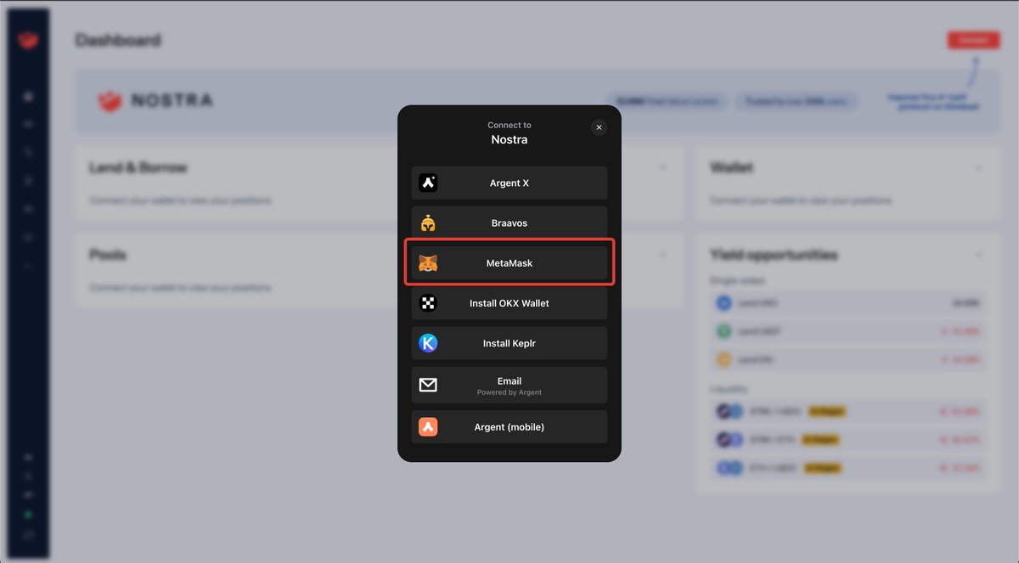Open the home icon in the sidebar

(28, 97)
